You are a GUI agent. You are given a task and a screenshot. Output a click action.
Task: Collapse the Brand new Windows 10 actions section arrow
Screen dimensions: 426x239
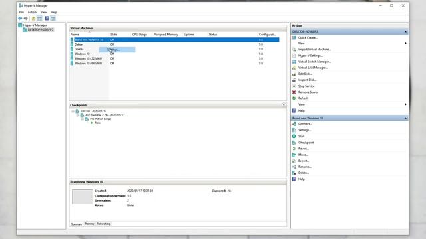405,118
